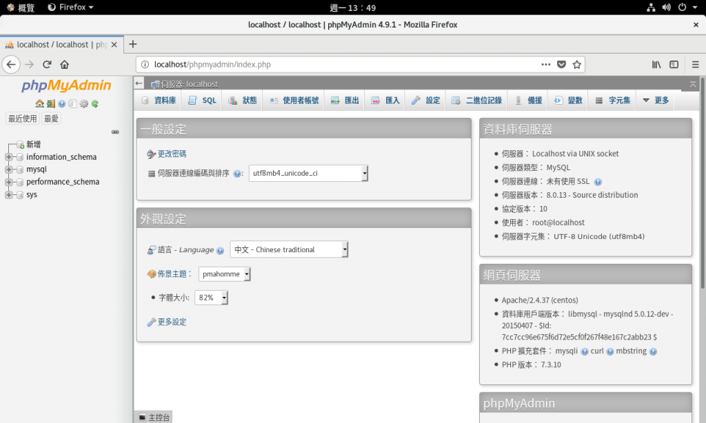Click the collapse-navigation arrow left of 伺服器: localhost
This screenshot has width=706, height=423.
pyautogui.click(x=139, y=83)
